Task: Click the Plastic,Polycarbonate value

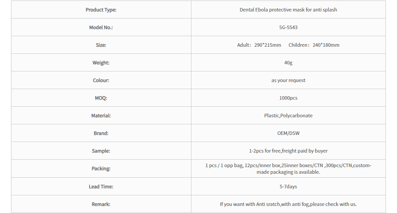Action: pos(288,116)
